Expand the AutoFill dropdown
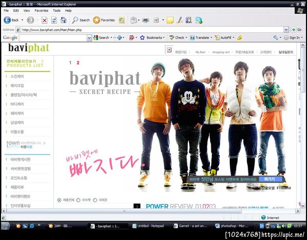 tap(233, 37)
